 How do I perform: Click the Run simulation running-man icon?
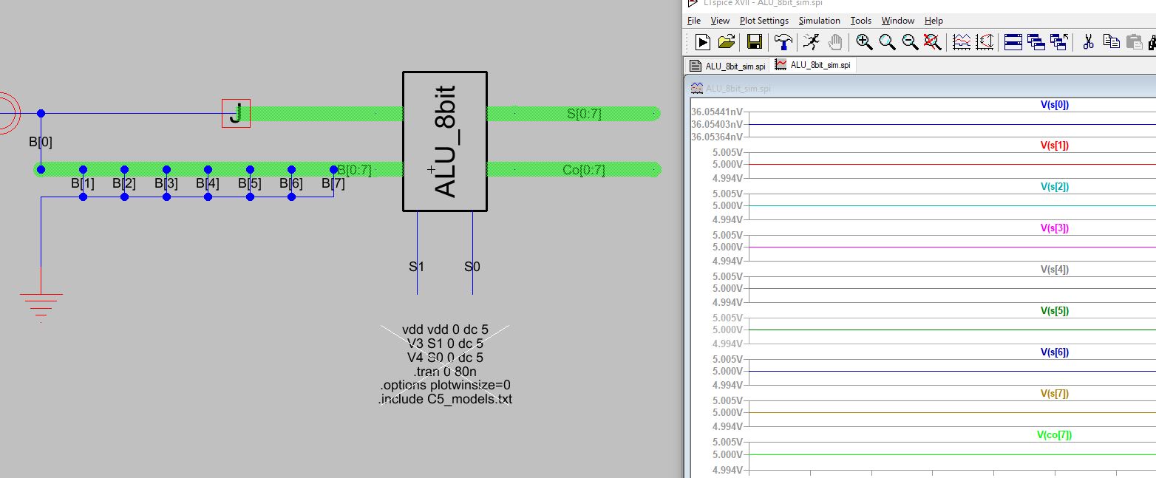tap(812, 42)
